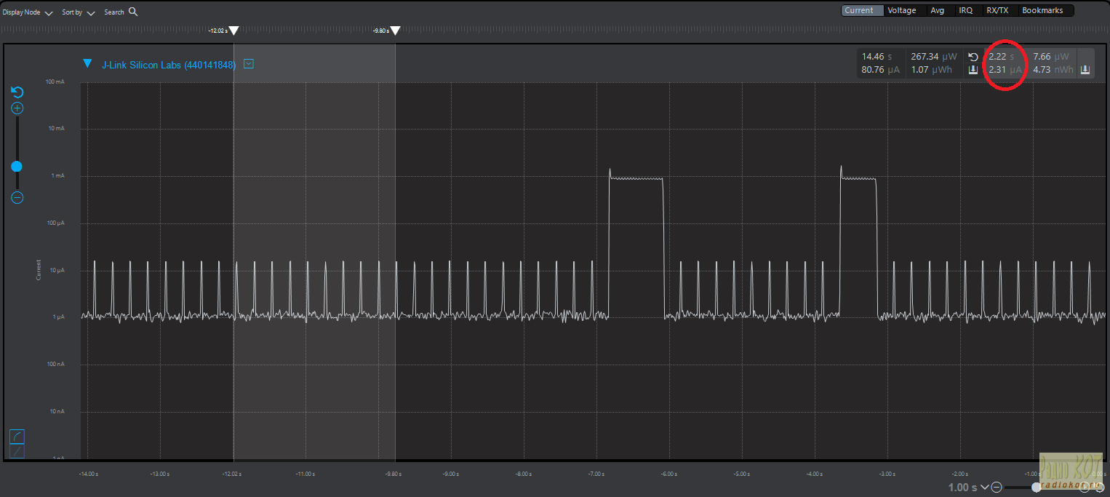Click the 100 µA axis label
Viewport: 1110px width, 497px height.
pos(56,223)
